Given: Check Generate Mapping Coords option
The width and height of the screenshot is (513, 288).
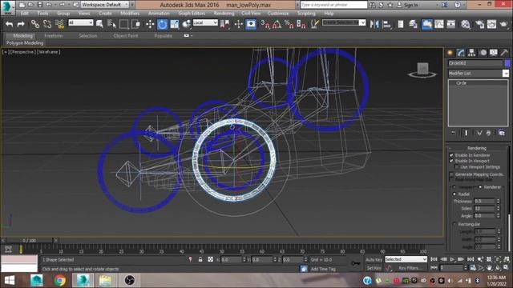Looking at the screenshot, I should pyautogui.click(x=451, y=174).
